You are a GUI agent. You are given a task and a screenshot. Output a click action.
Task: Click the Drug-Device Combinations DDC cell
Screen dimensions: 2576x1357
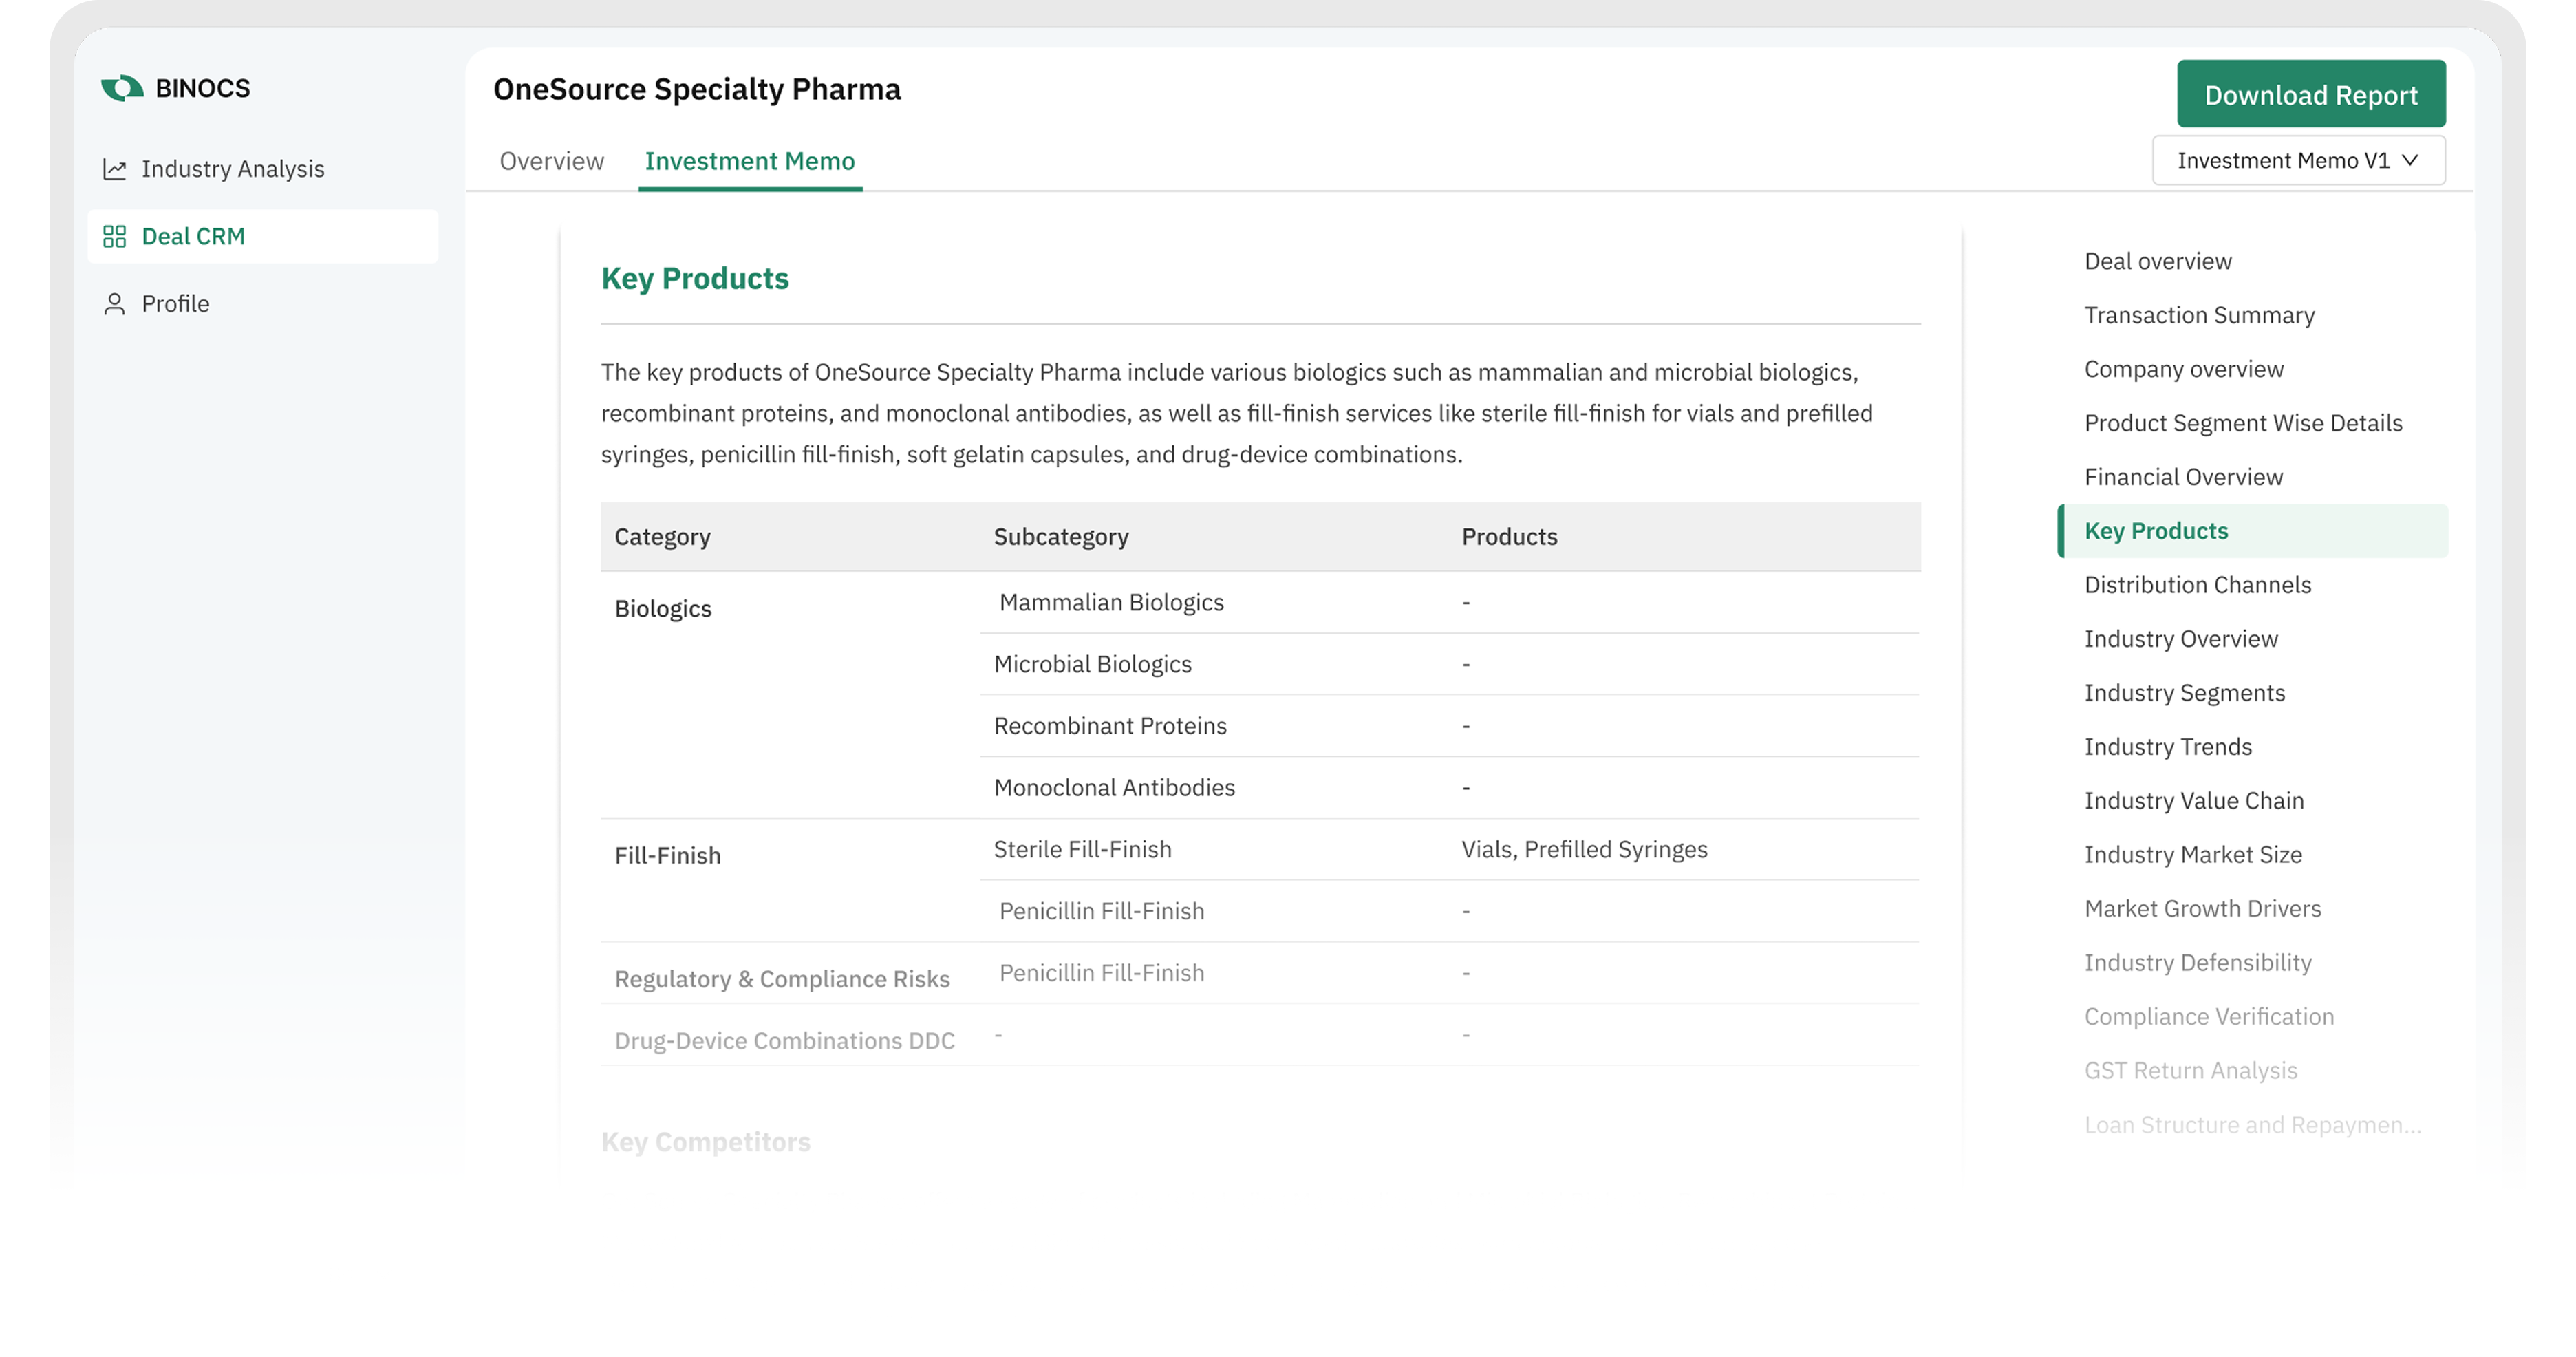(784, 1041)
